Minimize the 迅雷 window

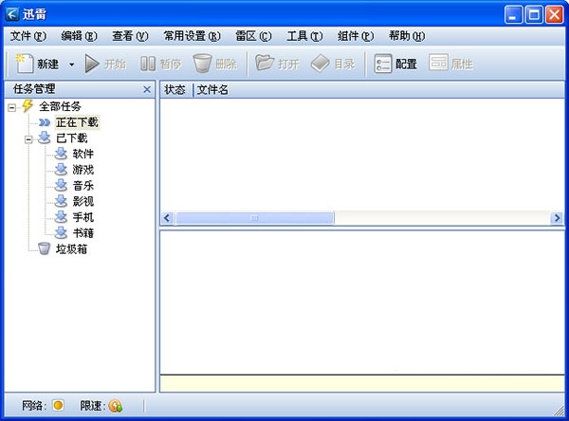(513, 15)
